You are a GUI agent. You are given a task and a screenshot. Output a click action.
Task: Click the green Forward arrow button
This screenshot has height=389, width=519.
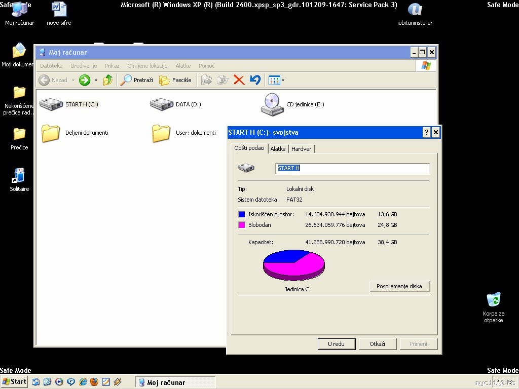[x=85, y=80]
